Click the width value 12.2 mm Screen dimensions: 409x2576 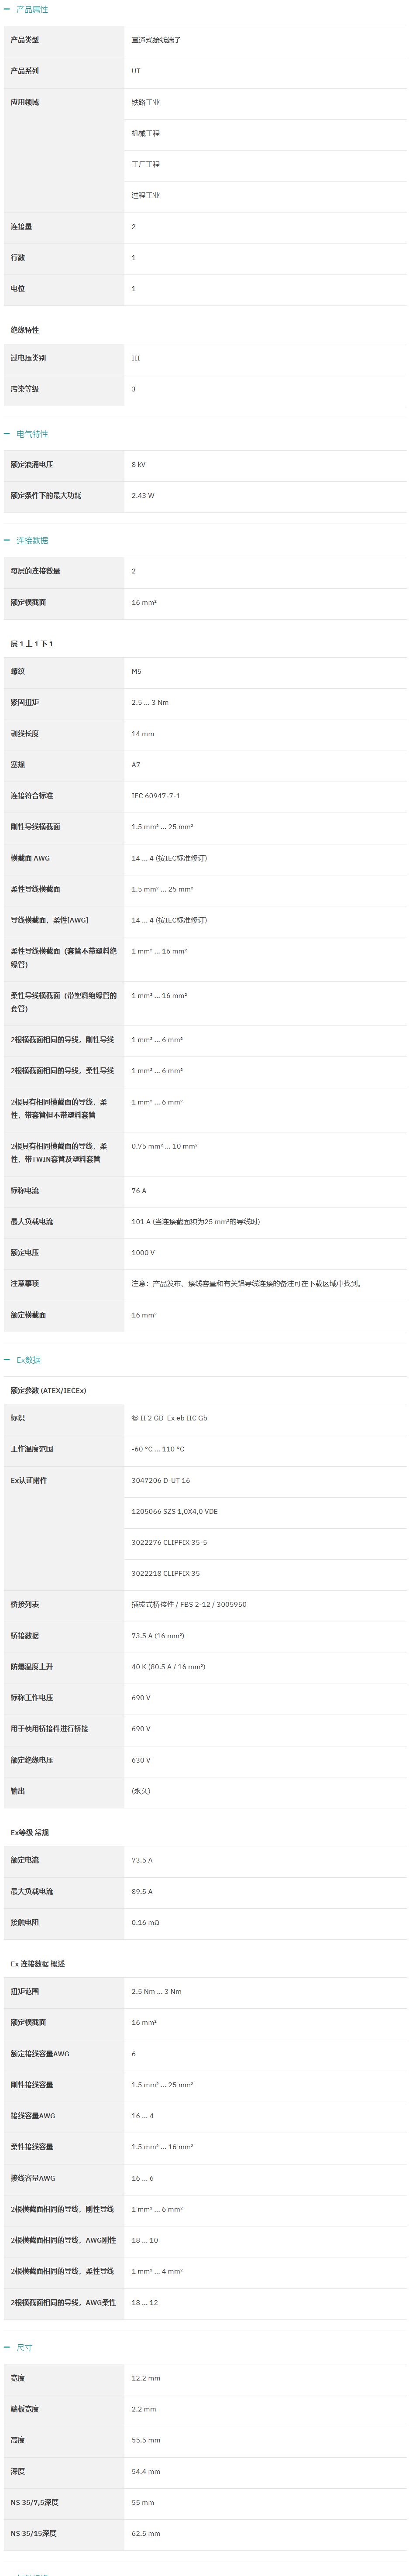pyautogui.click(x=146, y=2378)
